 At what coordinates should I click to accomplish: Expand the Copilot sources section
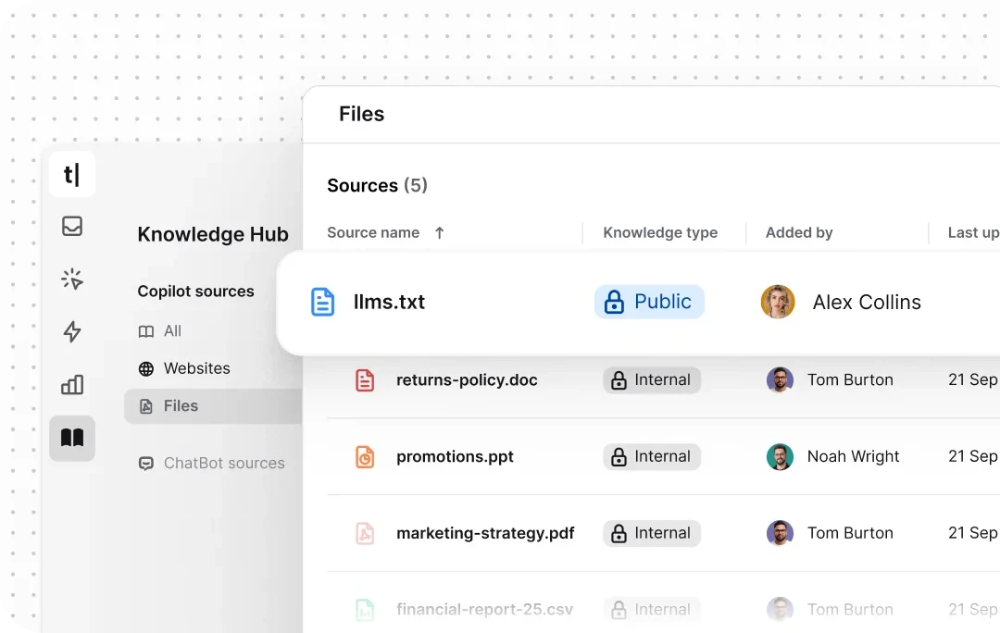tap(195, 291)
